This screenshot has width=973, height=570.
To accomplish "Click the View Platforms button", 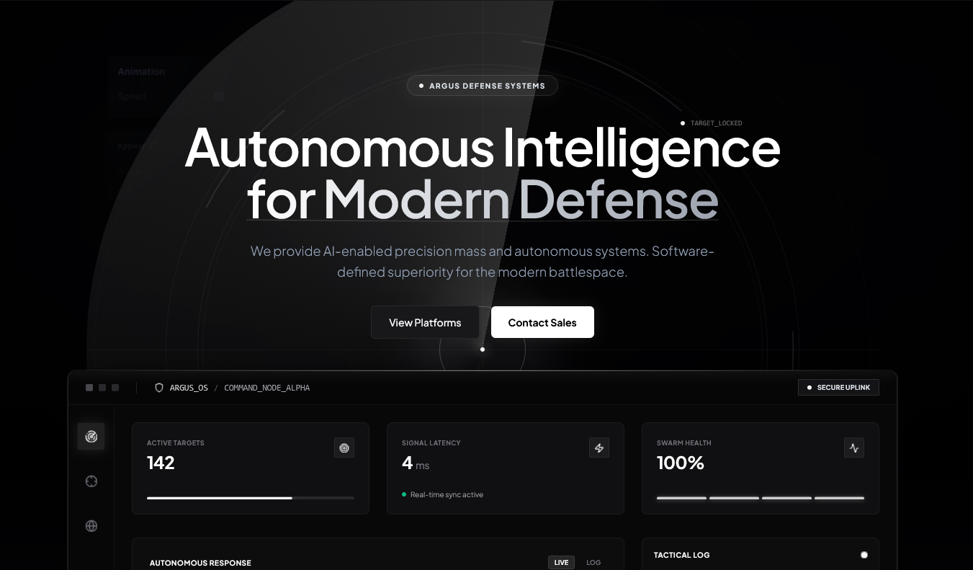I will point(425,322).
